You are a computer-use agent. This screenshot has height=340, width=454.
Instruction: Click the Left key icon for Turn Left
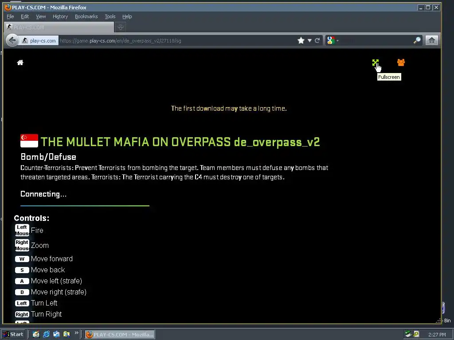coord(22,303)
